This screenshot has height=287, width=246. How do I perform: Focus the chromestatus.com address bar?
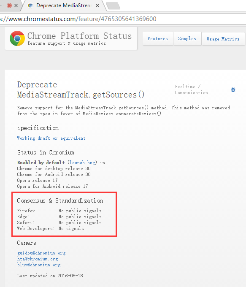pos(123,19)
